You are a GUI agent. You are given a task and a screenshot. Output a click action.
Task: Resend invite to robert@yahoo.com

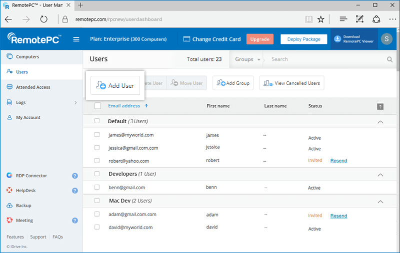click(338, 161)
